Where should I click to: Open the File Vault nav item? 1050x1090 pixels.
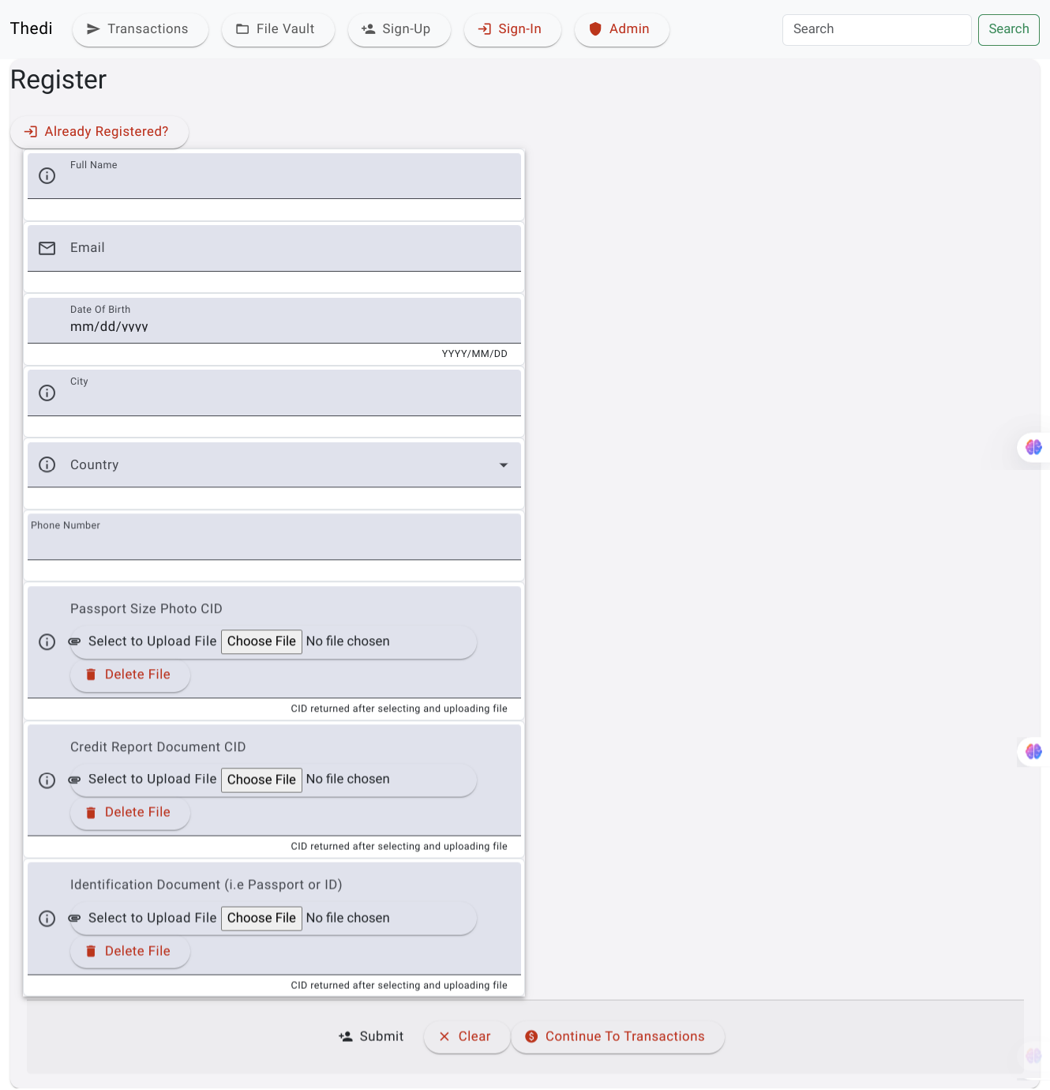point(278,29)
